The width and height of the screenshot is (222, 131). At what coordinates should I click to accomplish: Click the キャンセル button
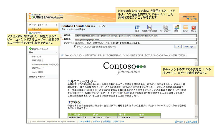tap(190, 46)
